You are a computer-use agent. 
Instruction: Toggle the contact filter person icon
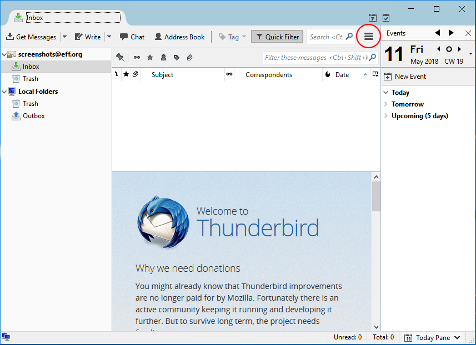[x=163, y=57]
